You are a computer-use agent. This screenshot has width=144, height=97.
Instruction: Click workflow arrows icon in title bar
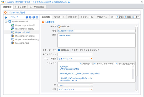click(x=3, y=2)
